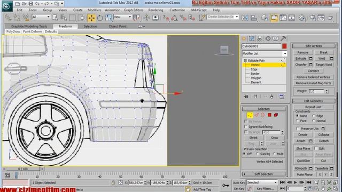Switch to the Freeform ribbon tab
Screen dimensions: 342x192
click(x=65, y=26)
